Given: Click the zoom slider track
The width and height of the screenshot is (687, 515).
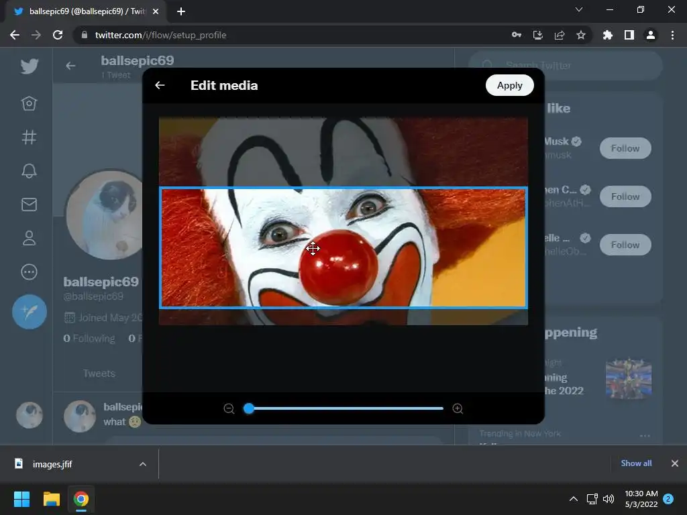Looking at the screenshot, I should [344, 408].
